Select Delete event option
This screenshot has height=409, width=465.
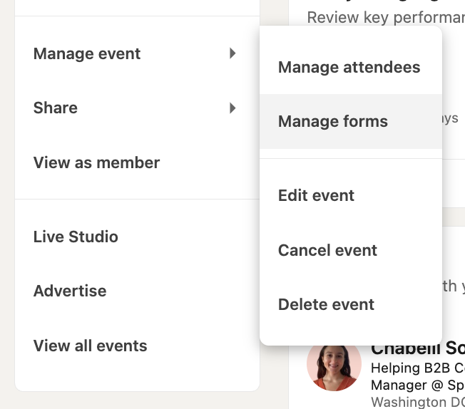point(351,304)
